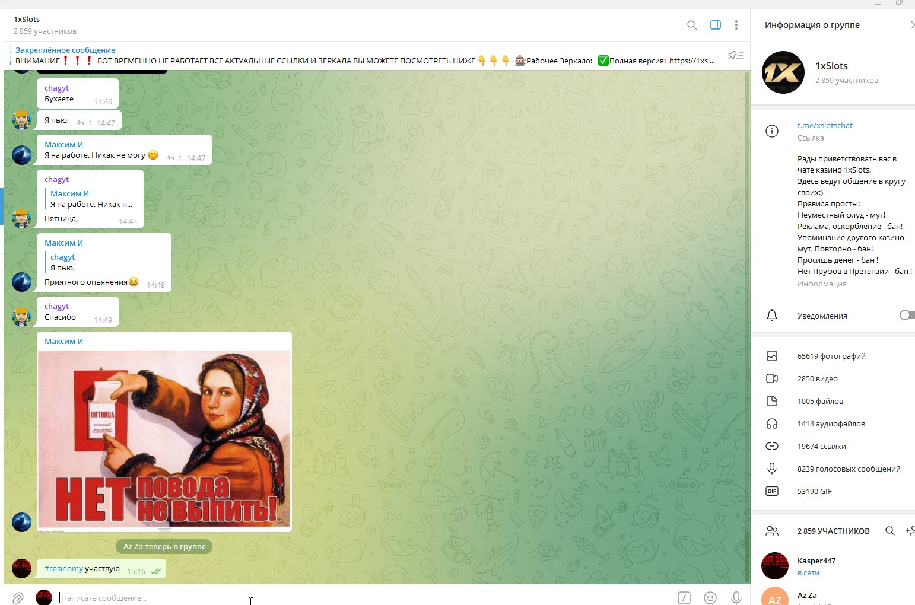The image size is (915, 605).
Task: Open the bot commands slash icon
Action: tap(684, 598)
